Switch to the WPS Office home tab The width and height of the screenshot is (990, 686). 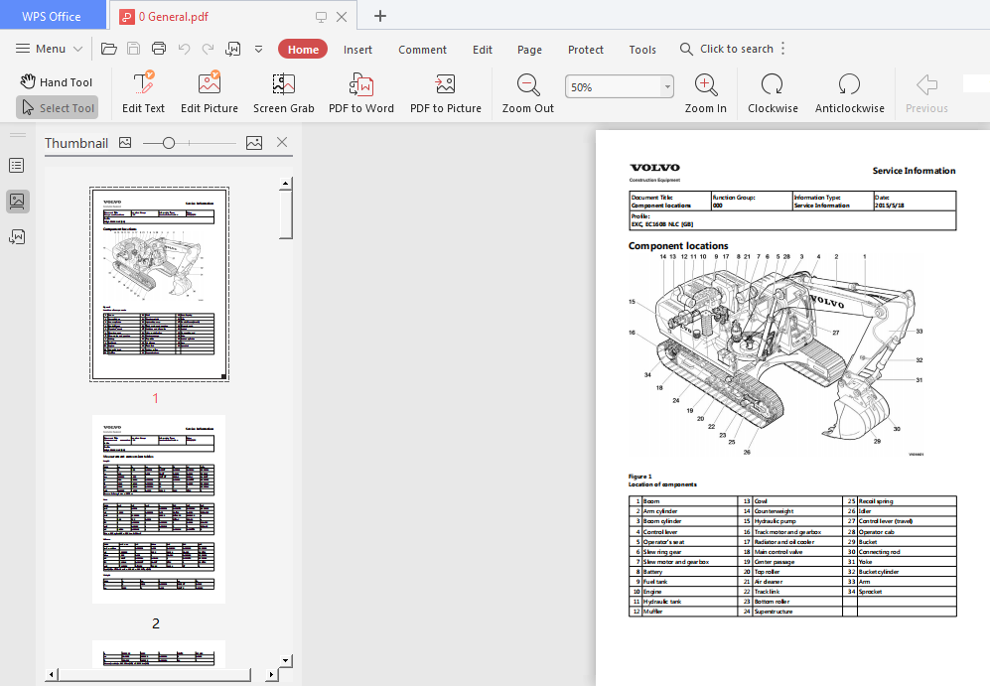(52, 17)
